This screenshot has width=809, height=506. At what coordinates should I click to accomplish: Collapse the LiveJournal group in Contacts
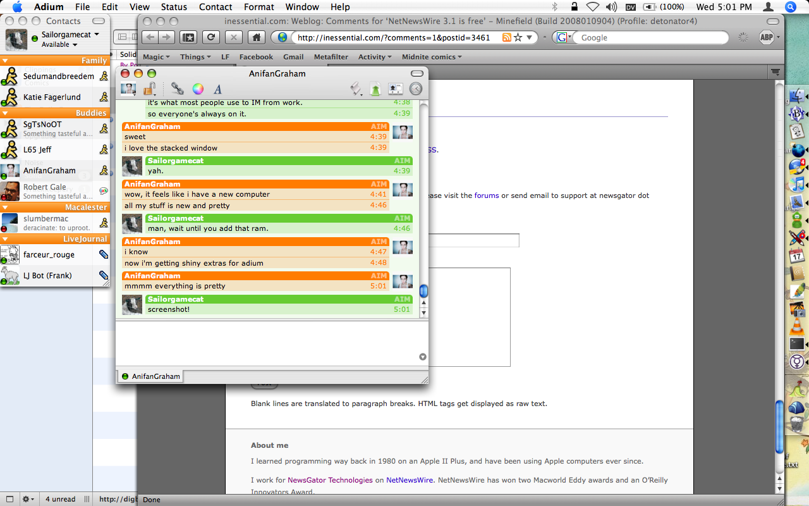click(4, 239)
